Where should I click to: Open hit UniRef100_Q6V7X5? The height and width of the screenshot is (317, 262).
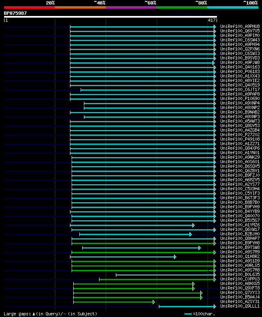[240, 31]
